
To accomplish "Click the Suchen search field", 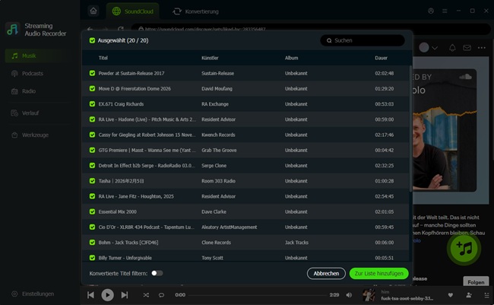I will pos(363,40).
